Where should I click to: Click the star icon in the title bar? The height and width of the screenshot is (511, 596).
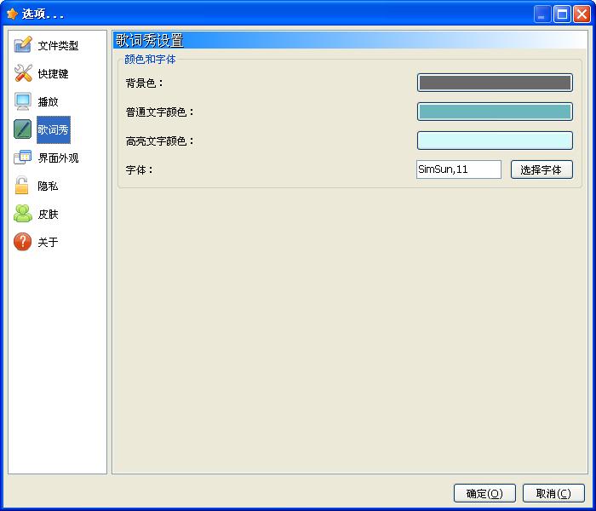pyautogui.click(x=12, y=14)
